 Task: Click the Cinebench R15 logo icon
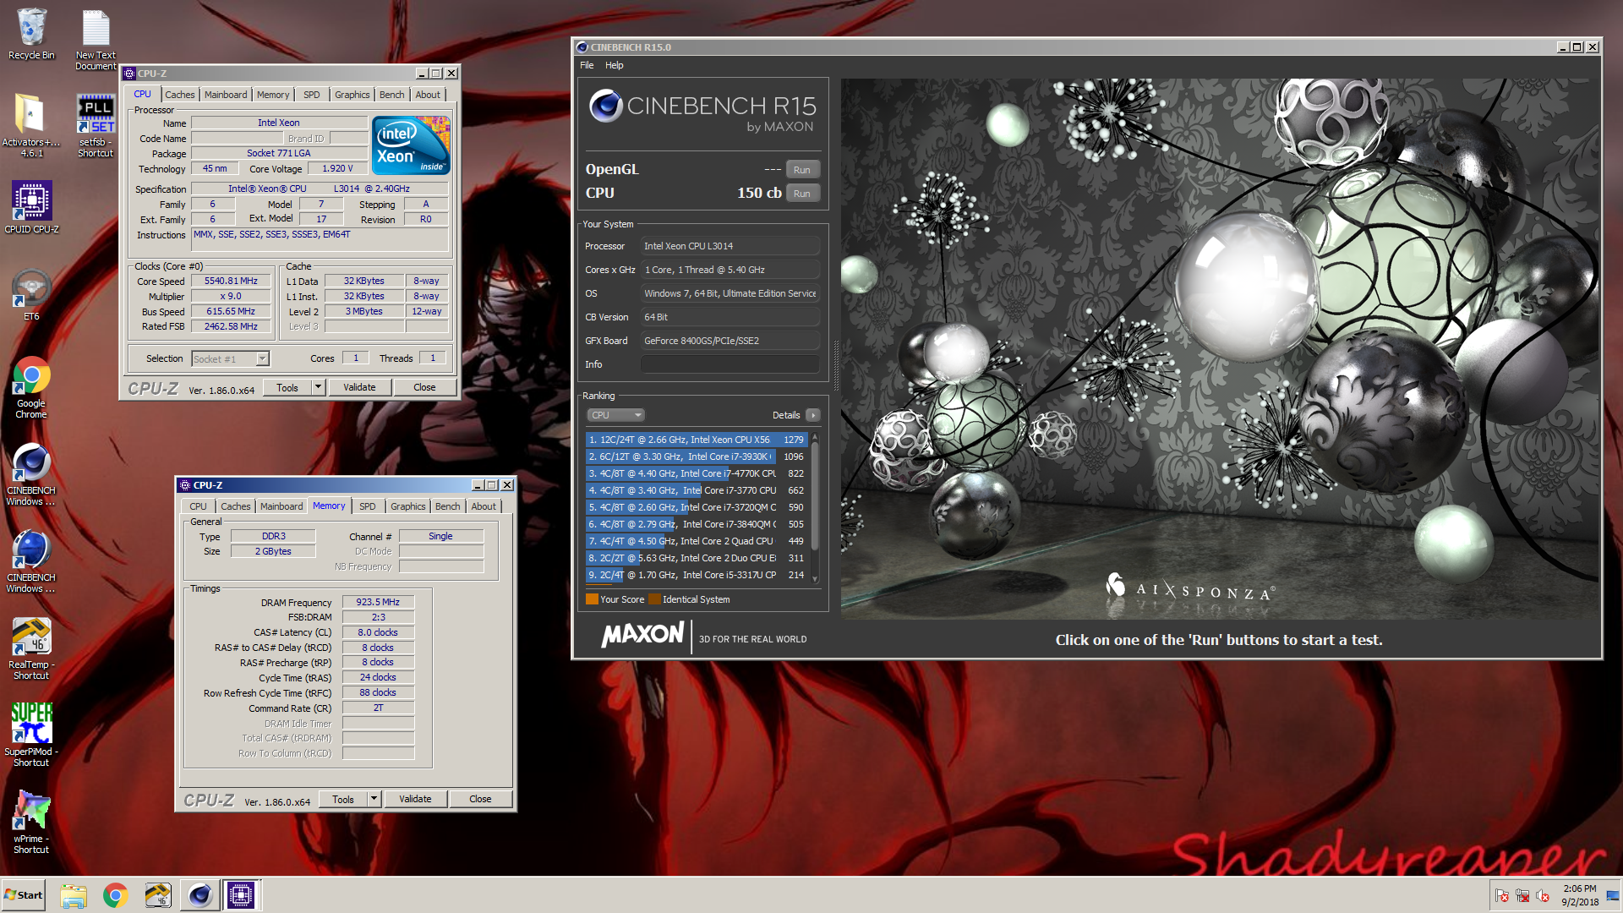coord(605,107)
